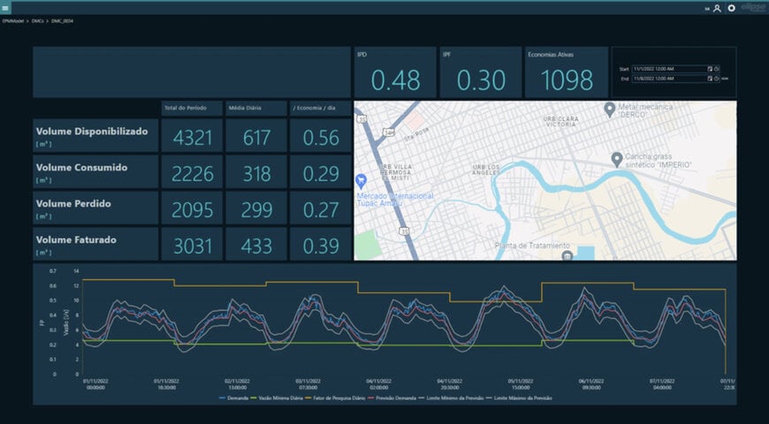Select the Metal mecánica DERCO map marker
769x424 pixels.
point(609,108)
